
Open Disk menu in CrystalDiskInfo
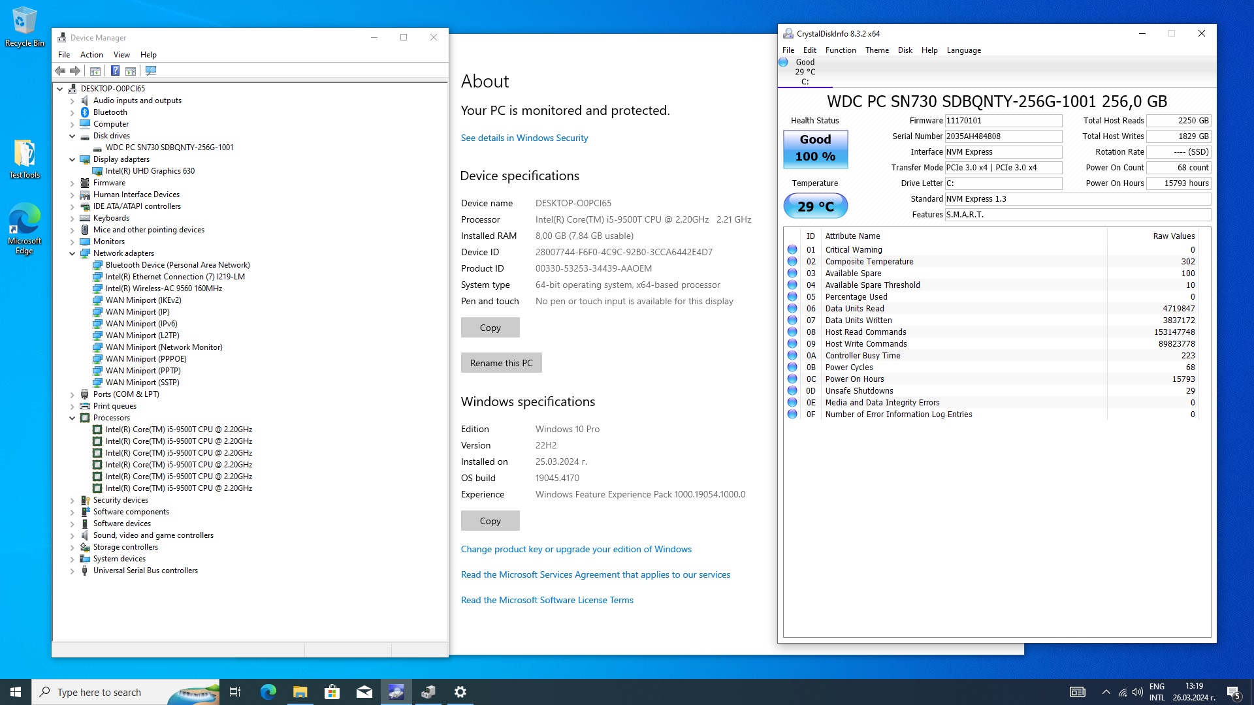pyautogui.click(x=905, y=50)
